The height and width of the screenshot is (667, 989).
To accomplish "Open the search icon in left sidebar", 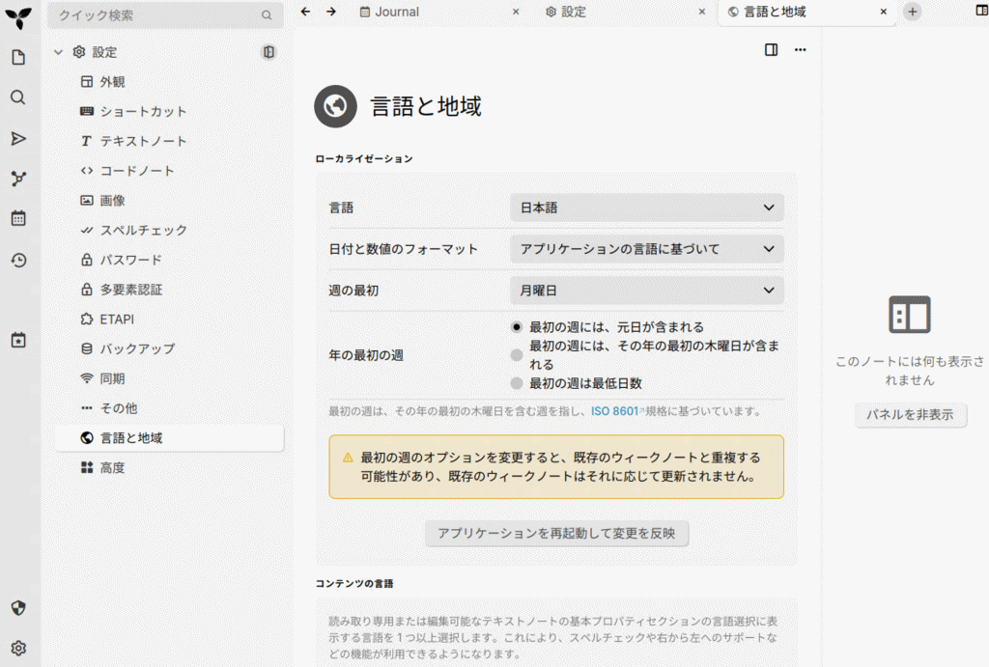I will (x=18, y=97).
